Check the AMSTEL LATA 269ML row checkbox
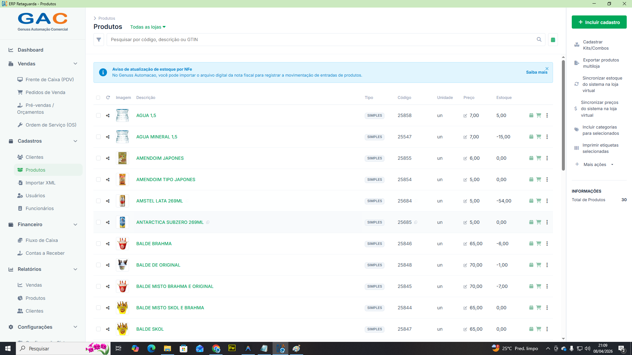The width and height of the screenshot is (632, 355). pyautogui.click(x=98, y=201)
